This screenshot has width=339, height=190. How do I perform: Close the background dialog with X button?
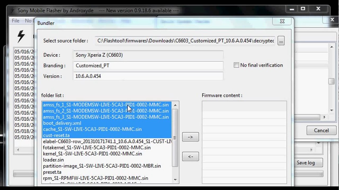coord(332,20)
